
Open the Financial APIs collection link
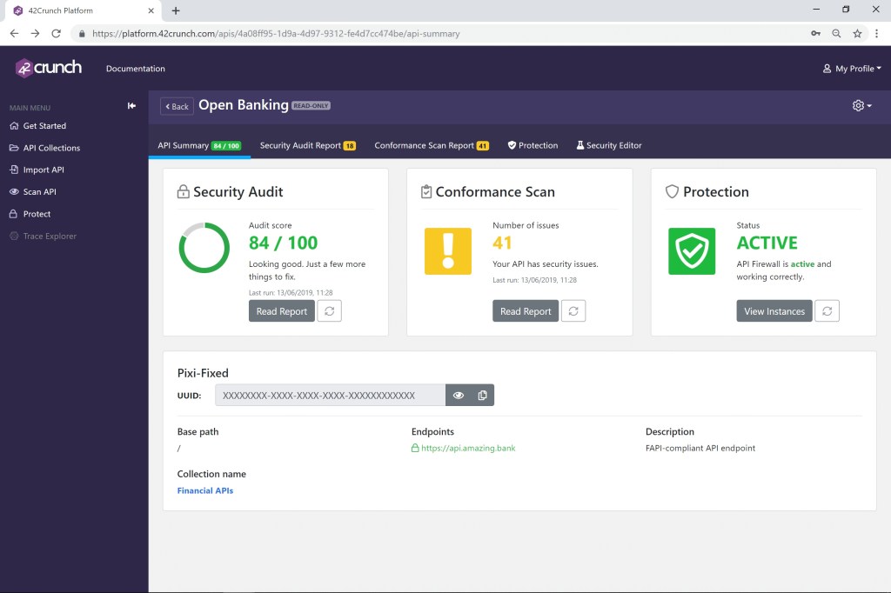coord(205,490)
